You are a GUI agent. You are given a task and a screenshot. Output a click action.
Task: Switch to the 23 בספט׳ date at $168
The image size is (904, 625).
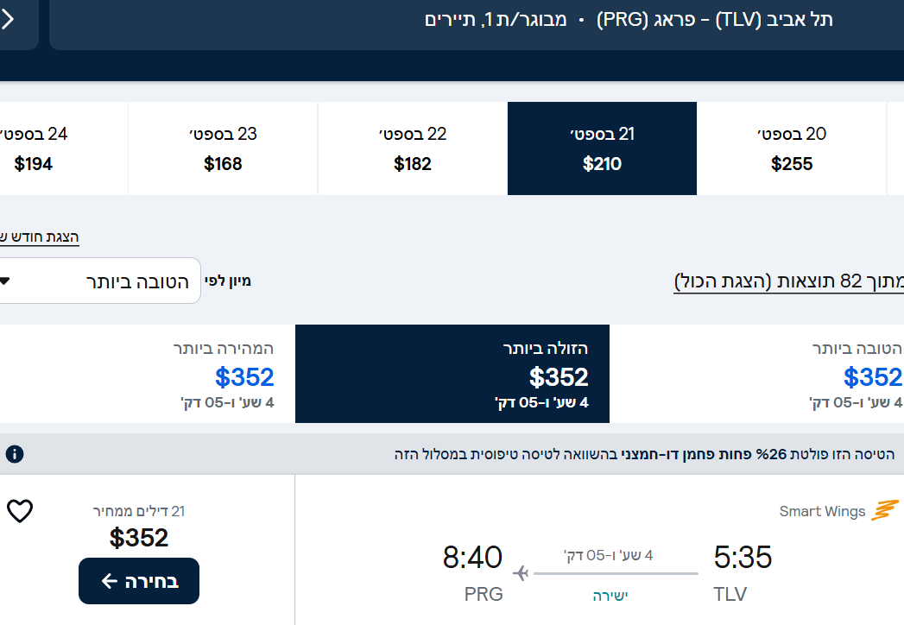click(x=223, y=148)
